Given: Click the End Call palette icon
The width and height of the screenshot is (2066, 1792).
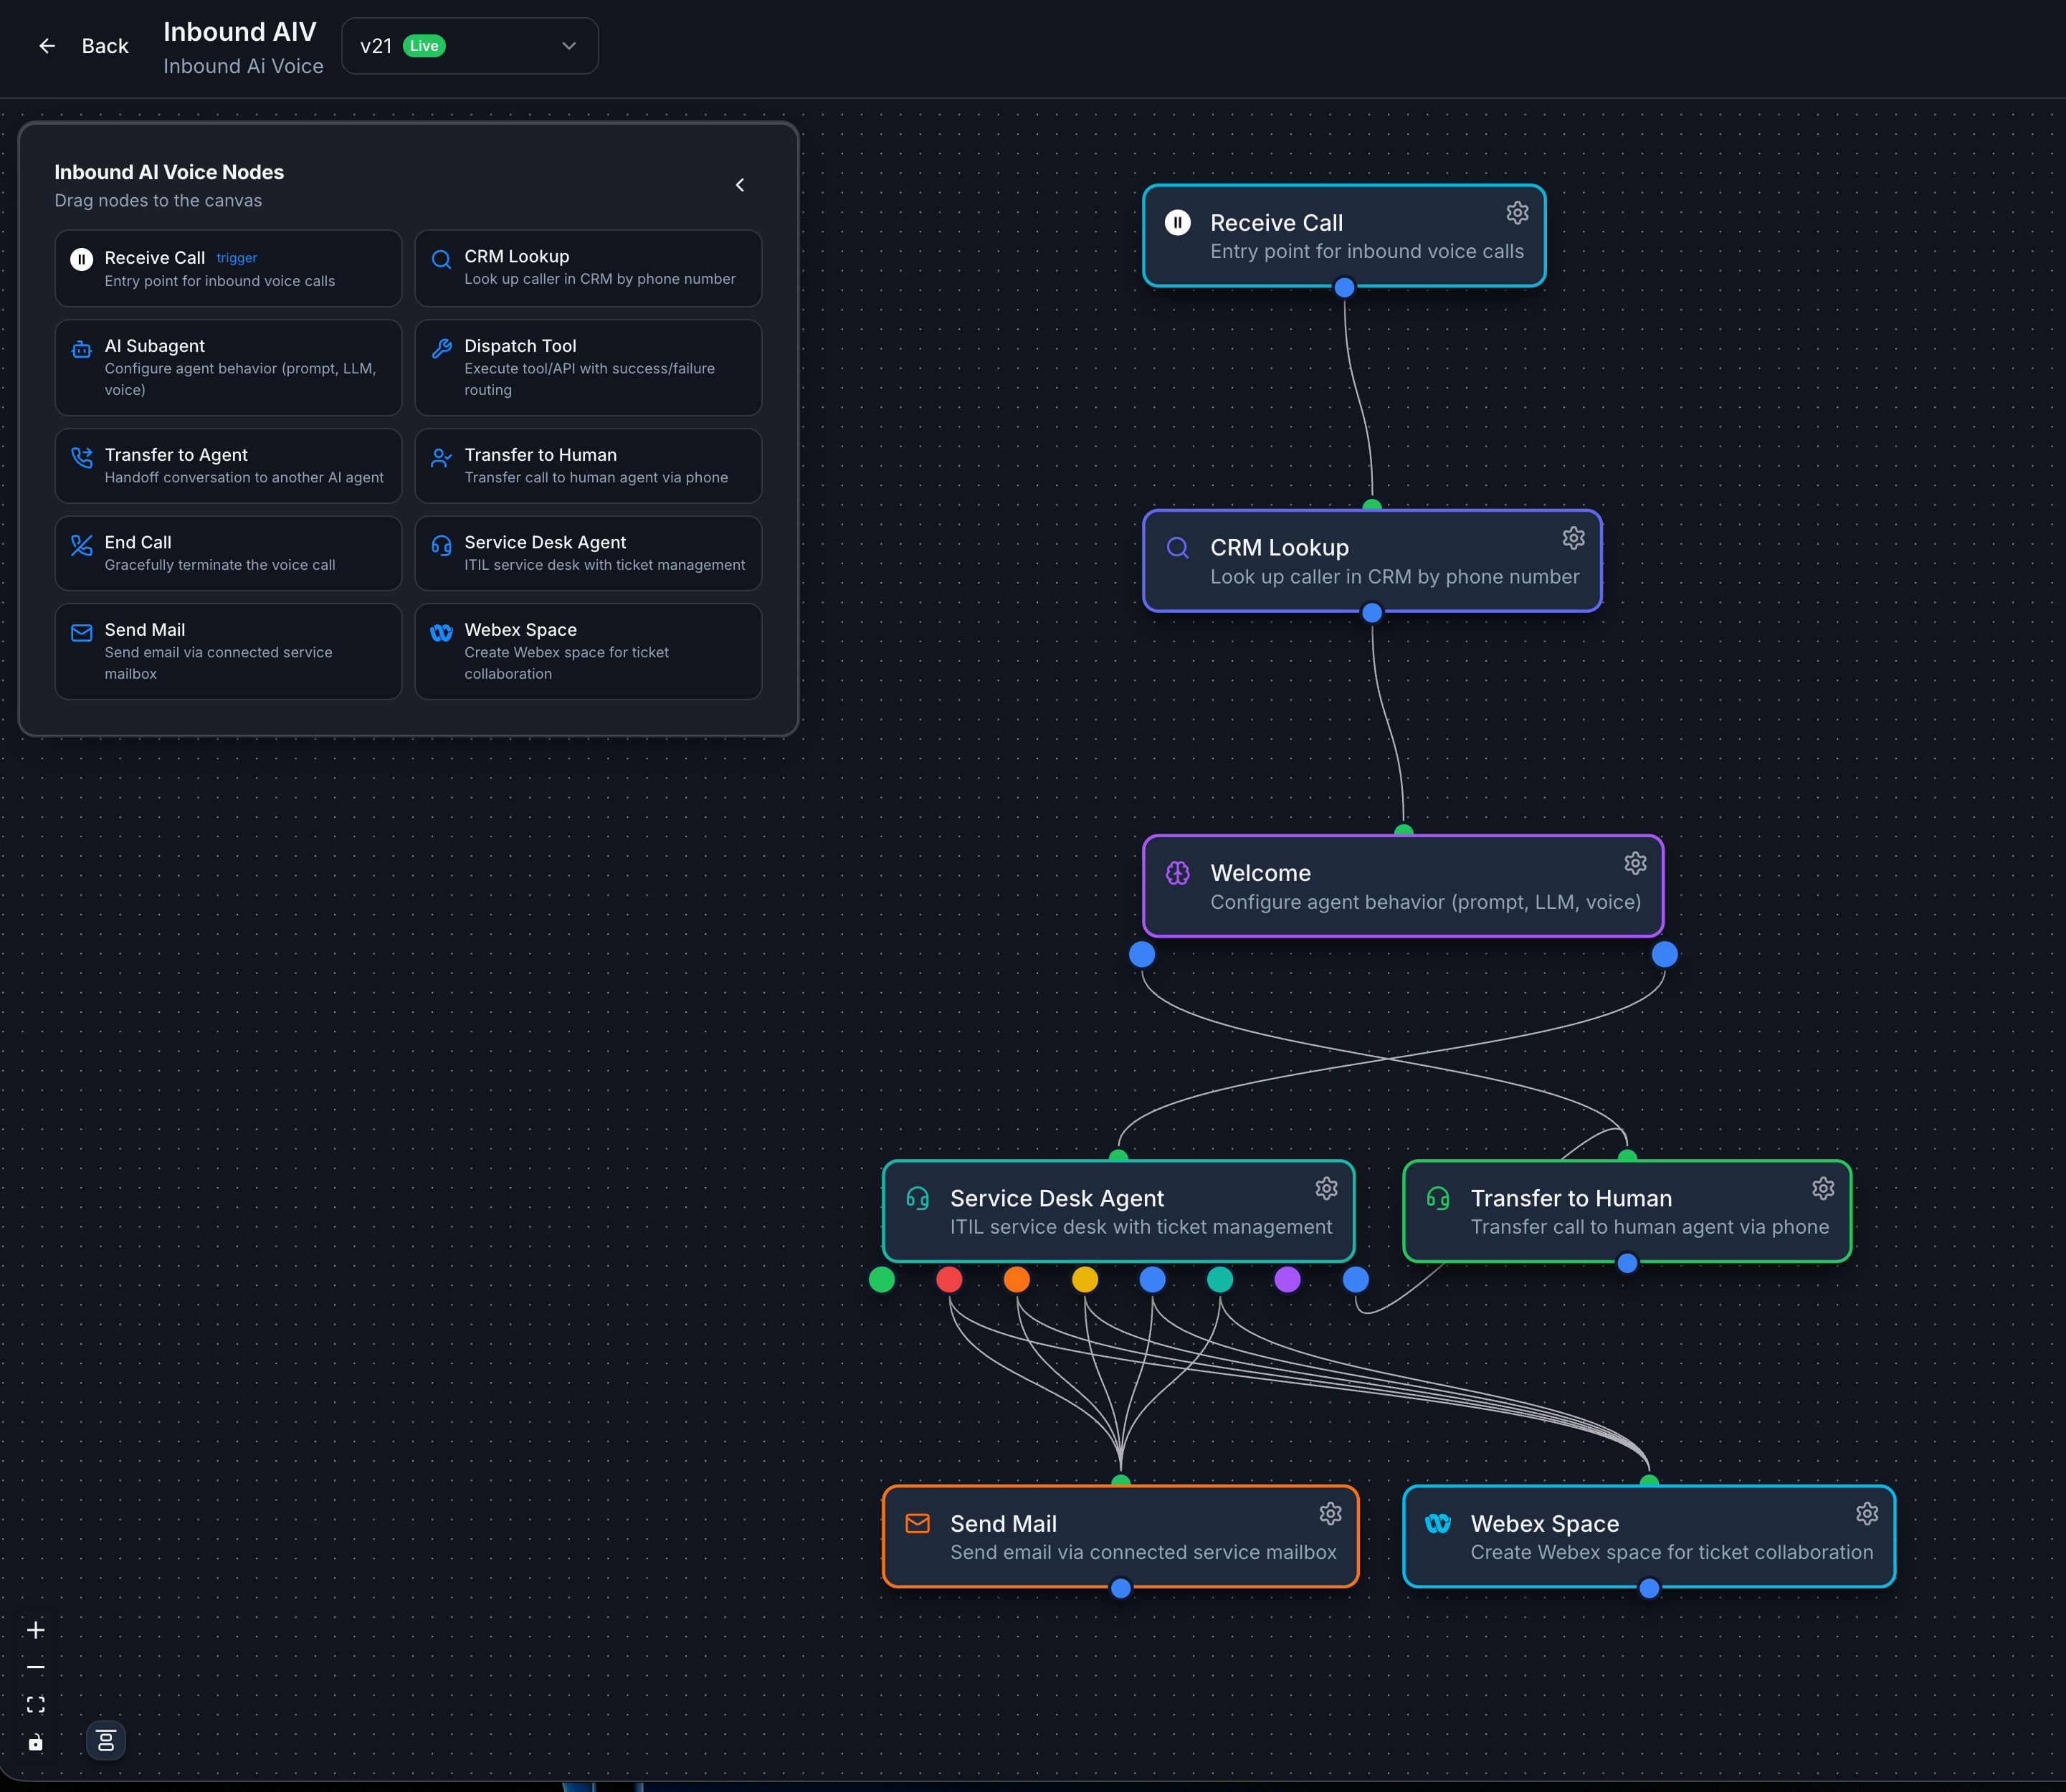Looking at the screenshot, I should point(82,545).
